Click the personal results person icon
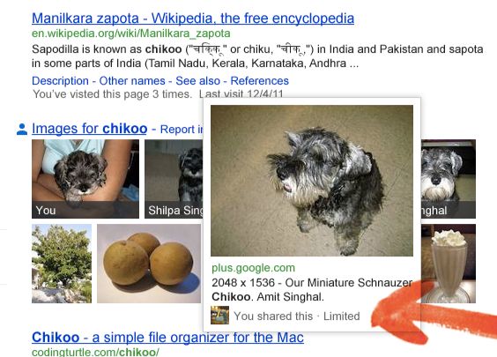The height and width of the screenshot is (357, 497). pyautogui.click(x=22, y=129)
